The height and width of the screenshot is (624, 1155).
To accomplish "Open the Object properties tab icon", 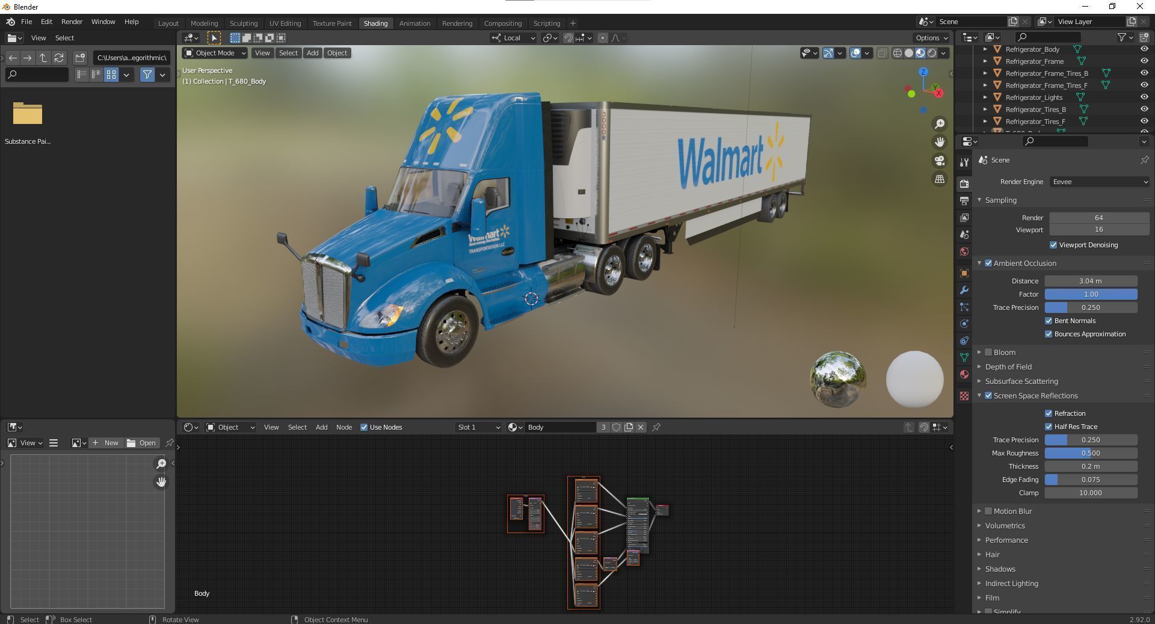I will click(964, 273).
